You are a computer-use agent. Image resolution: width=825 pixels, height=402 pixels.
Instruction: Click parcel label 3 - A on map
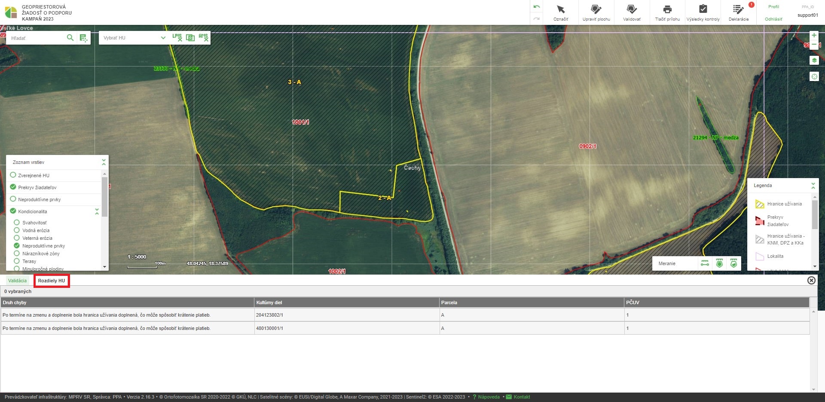click(x=294, y=82)
